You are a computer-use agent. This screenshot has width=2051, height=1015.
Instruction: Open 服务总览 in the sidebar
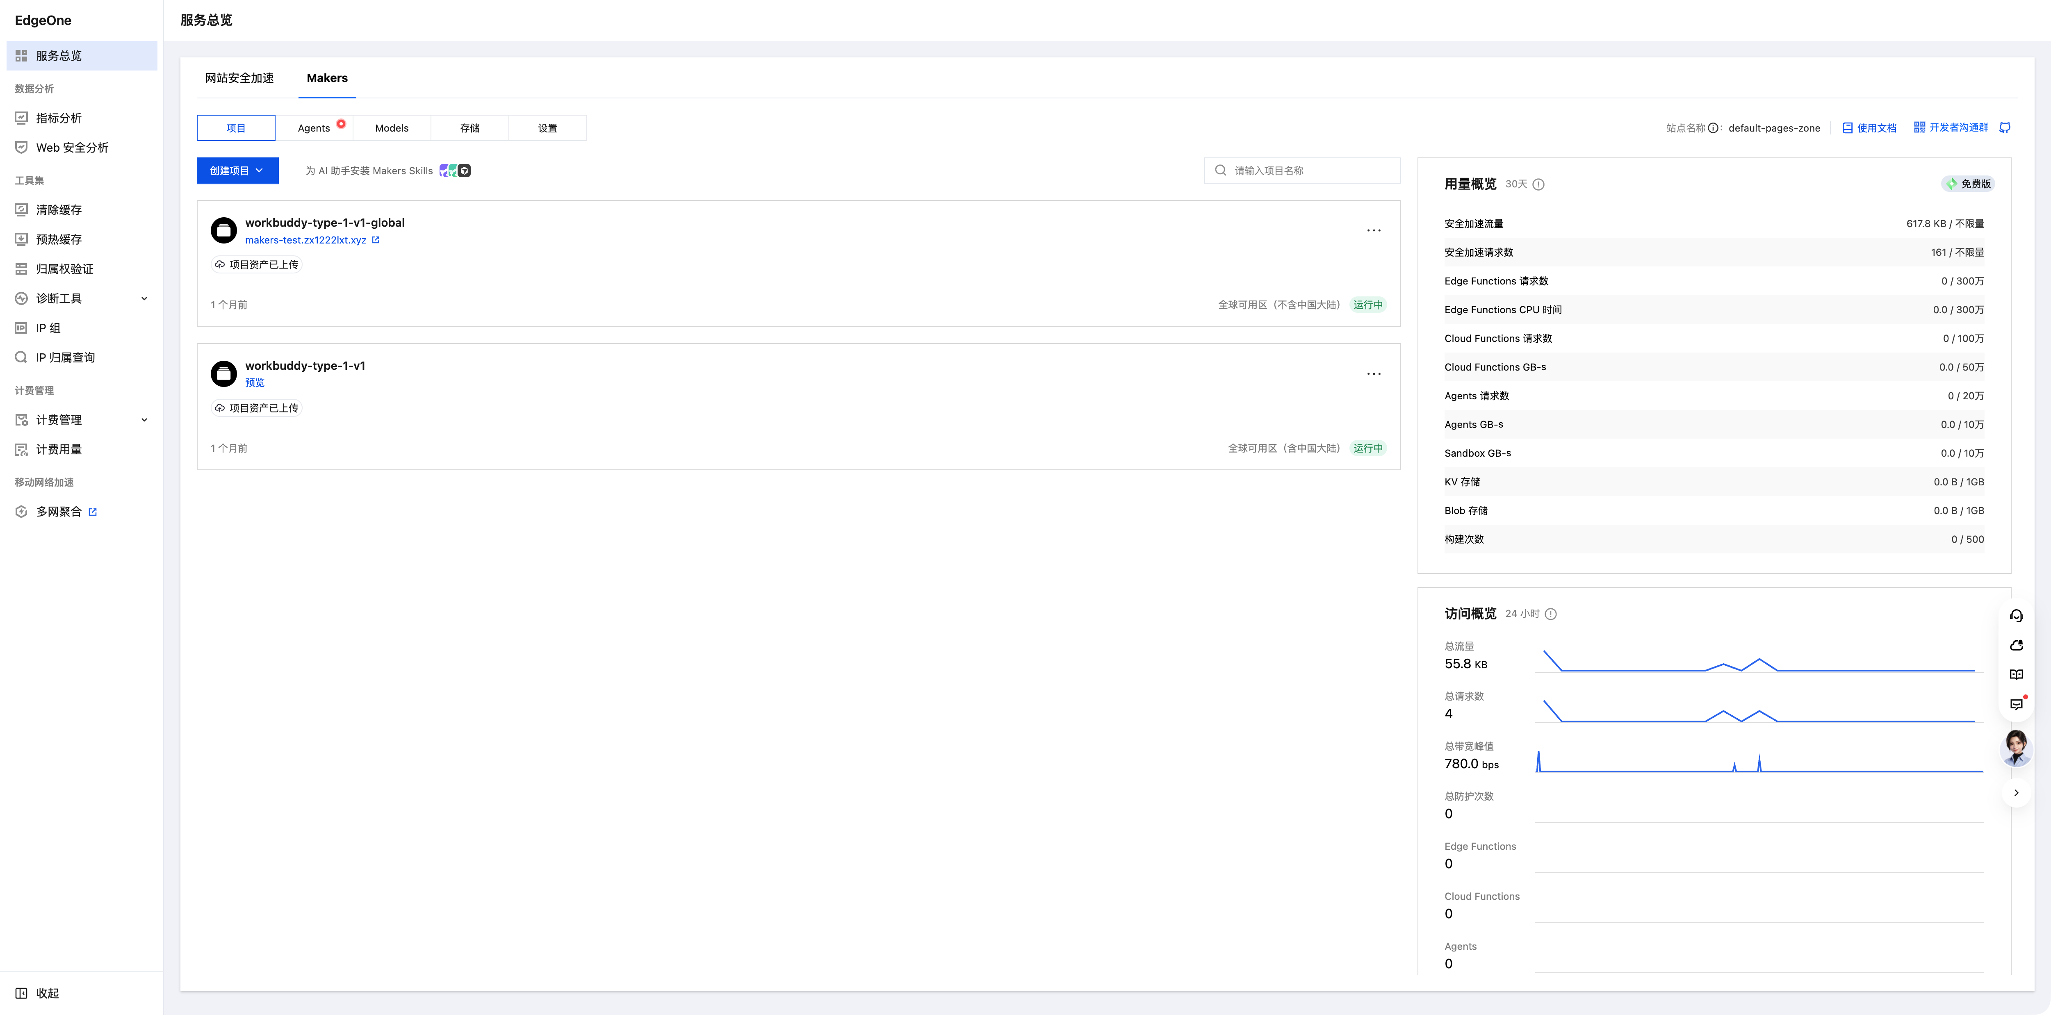[81, 56]
